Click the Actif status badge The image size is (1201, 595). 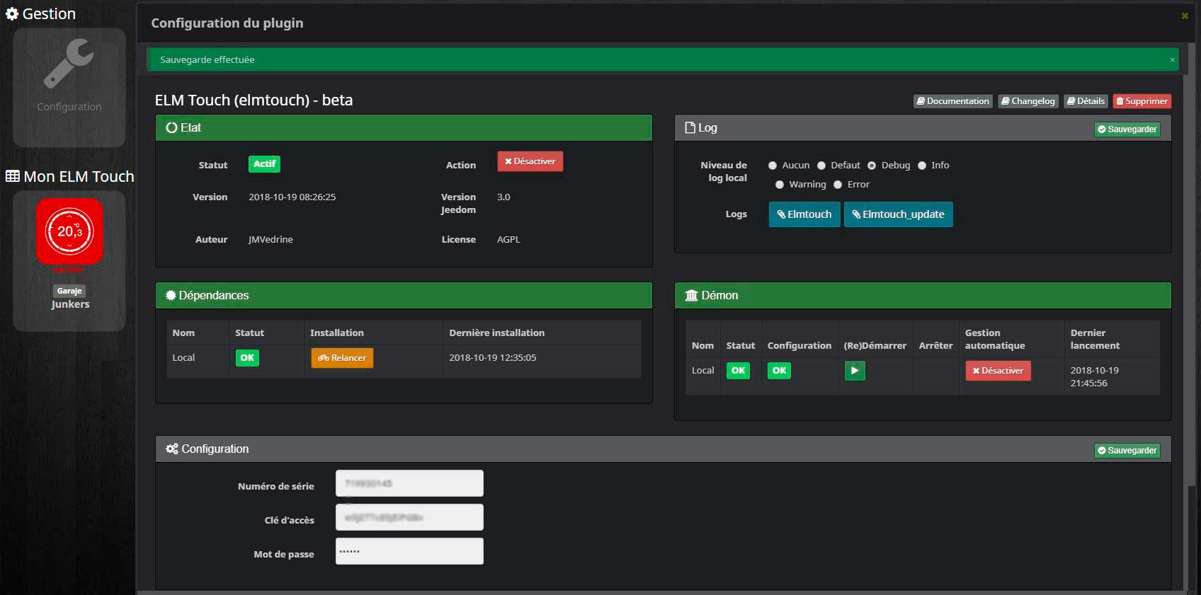pyautogui.click(x=264, y=164)
